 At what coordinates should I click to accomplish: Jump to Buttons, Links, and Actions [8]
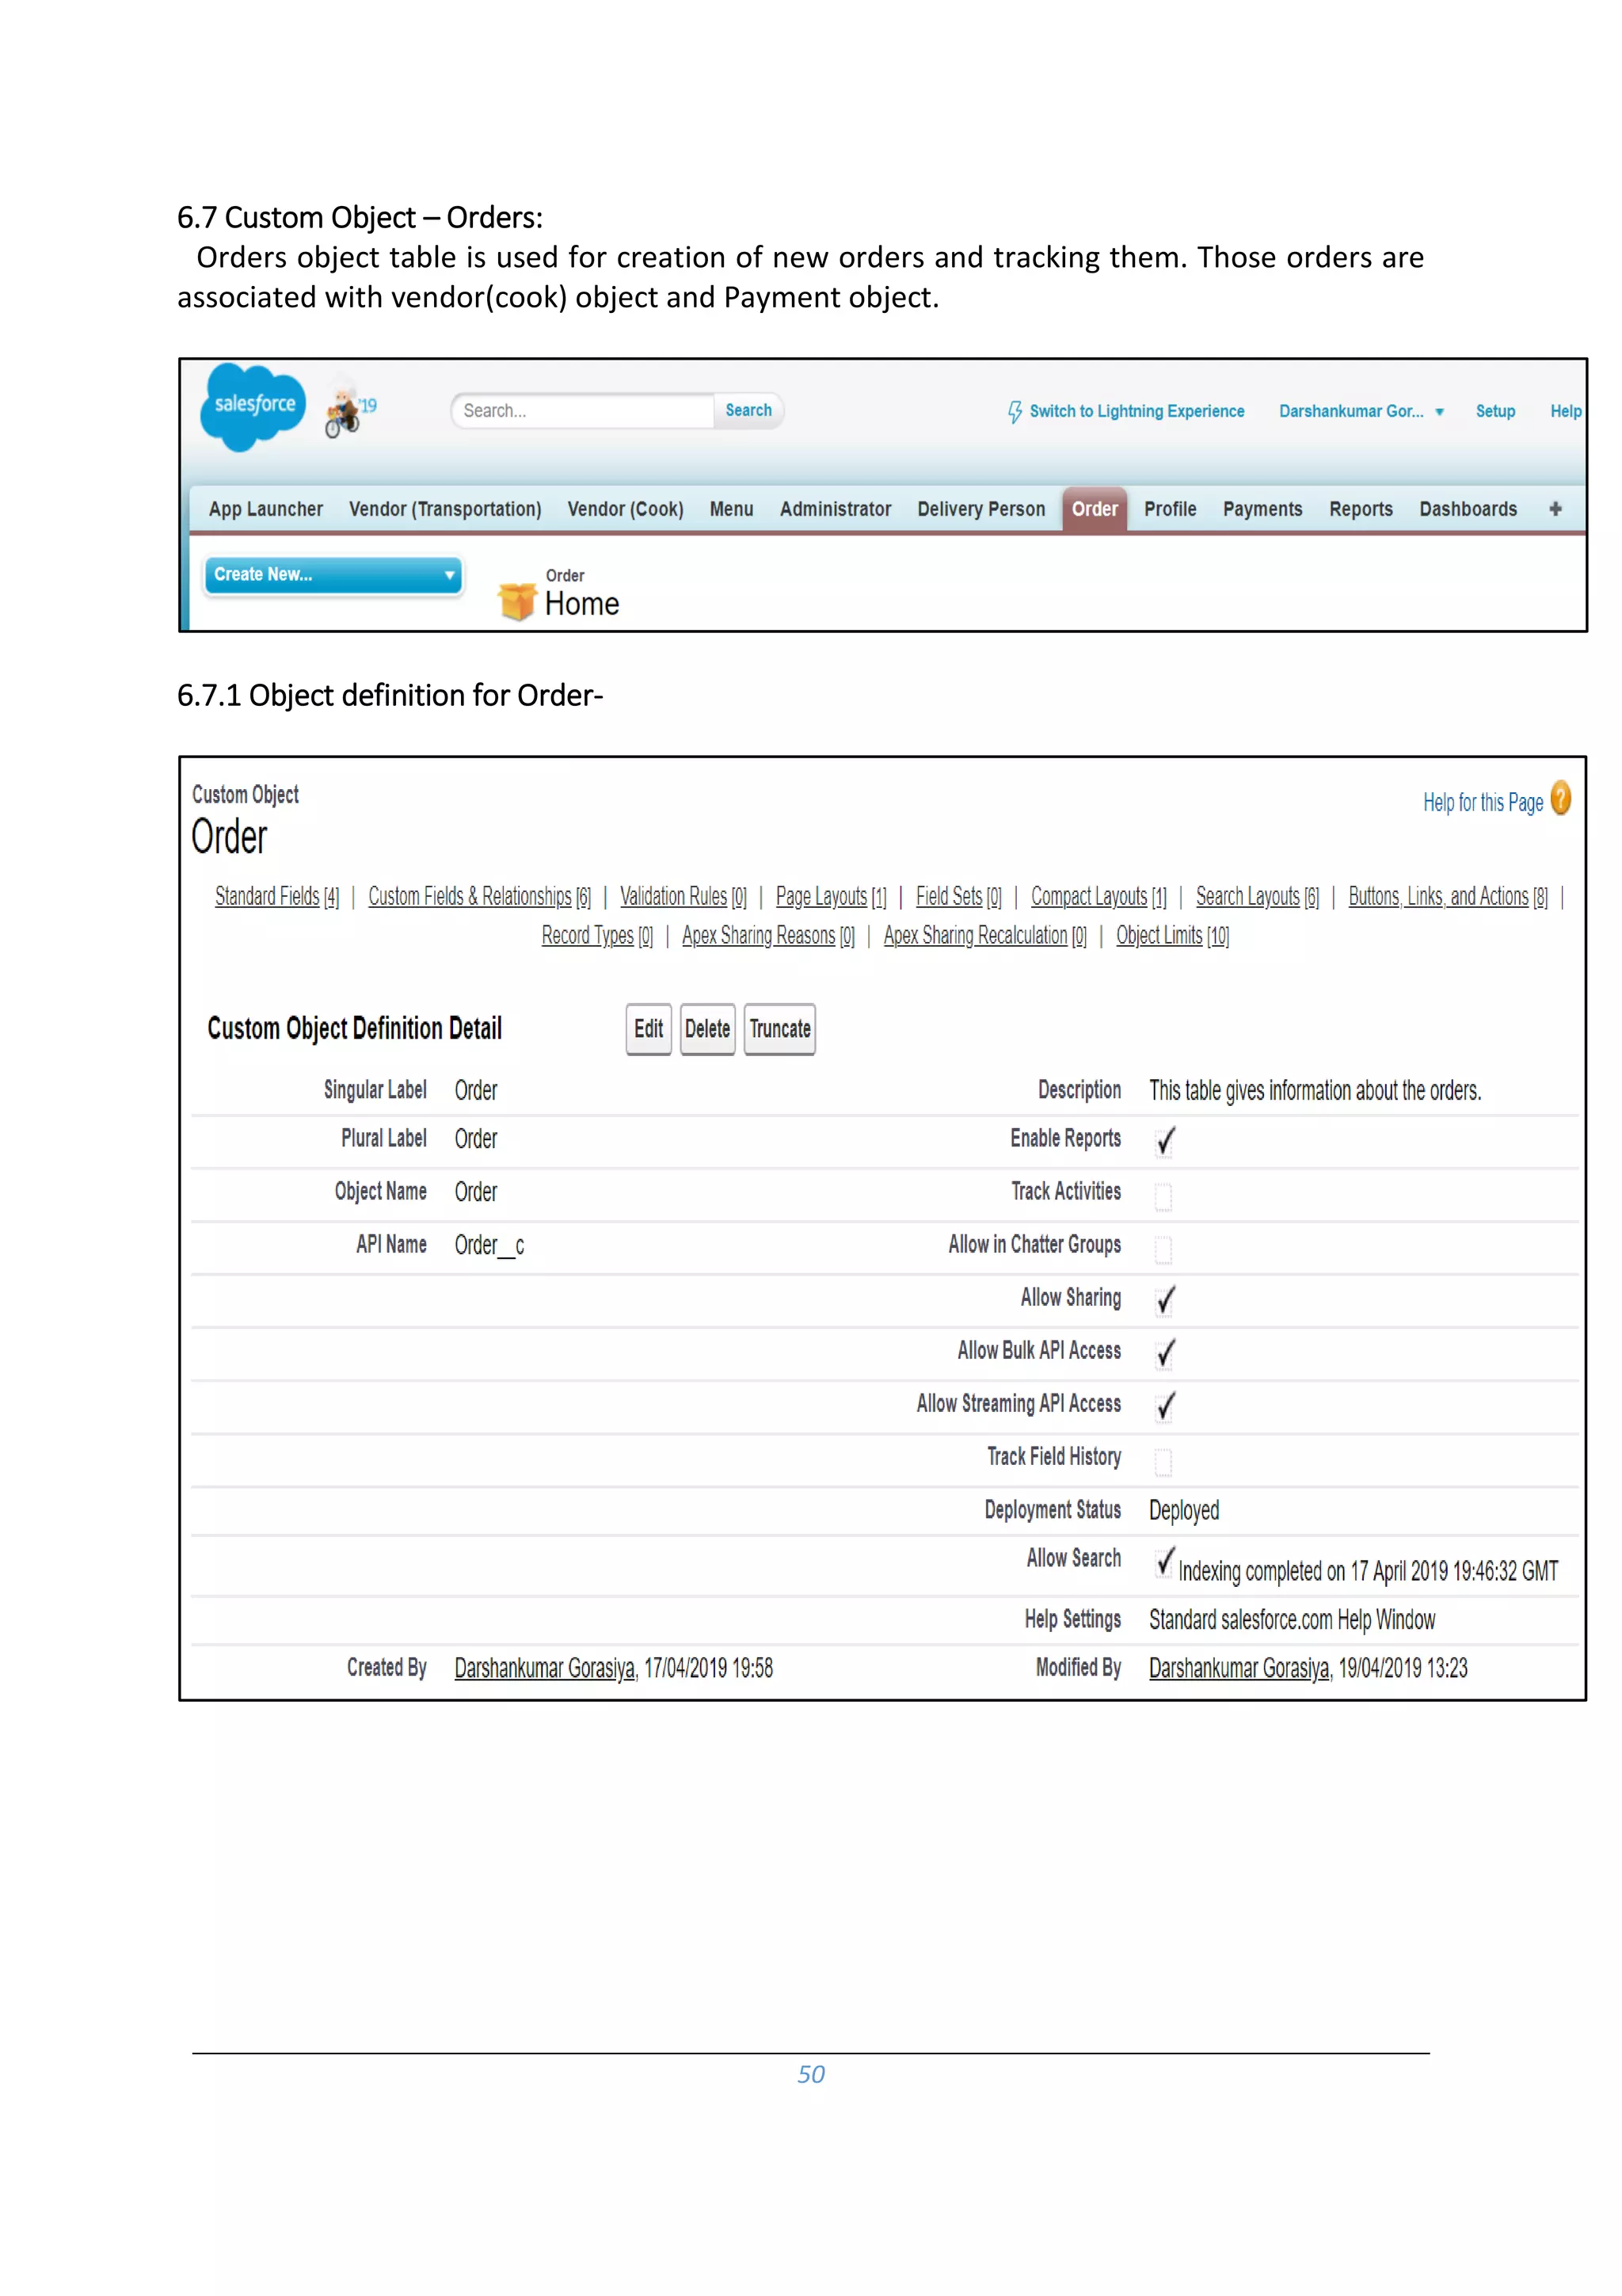point(1448,896)
